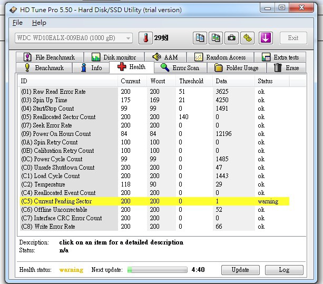The image size is (323, 284).
Task: Click the Next update progress bar
Action: coord(158,270)
